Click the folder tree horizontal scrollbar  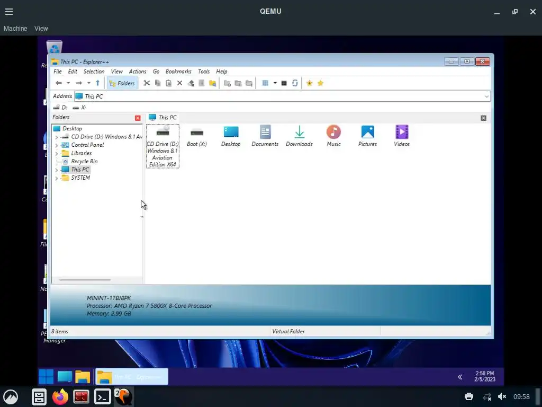tap(85, 280)
